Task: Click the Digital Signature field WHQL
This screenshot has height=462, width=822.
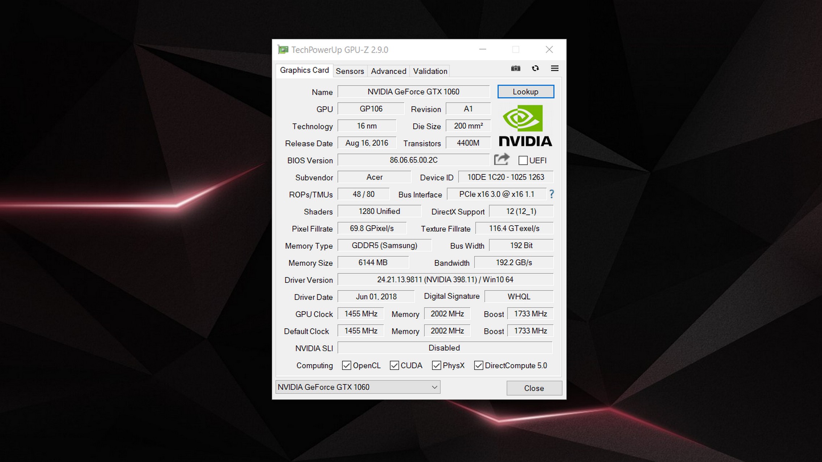Action: tap(519, 296)
